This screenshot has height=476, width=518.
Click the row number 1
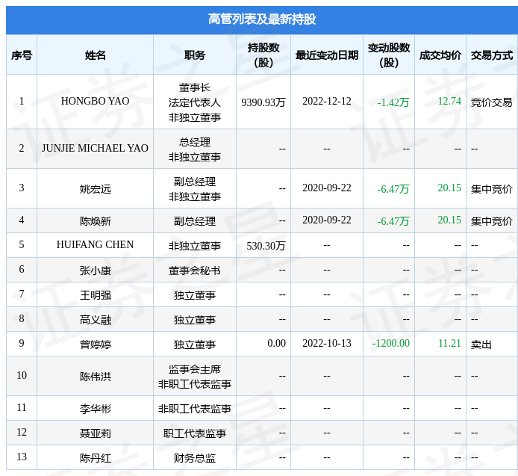tap(22, 101)
